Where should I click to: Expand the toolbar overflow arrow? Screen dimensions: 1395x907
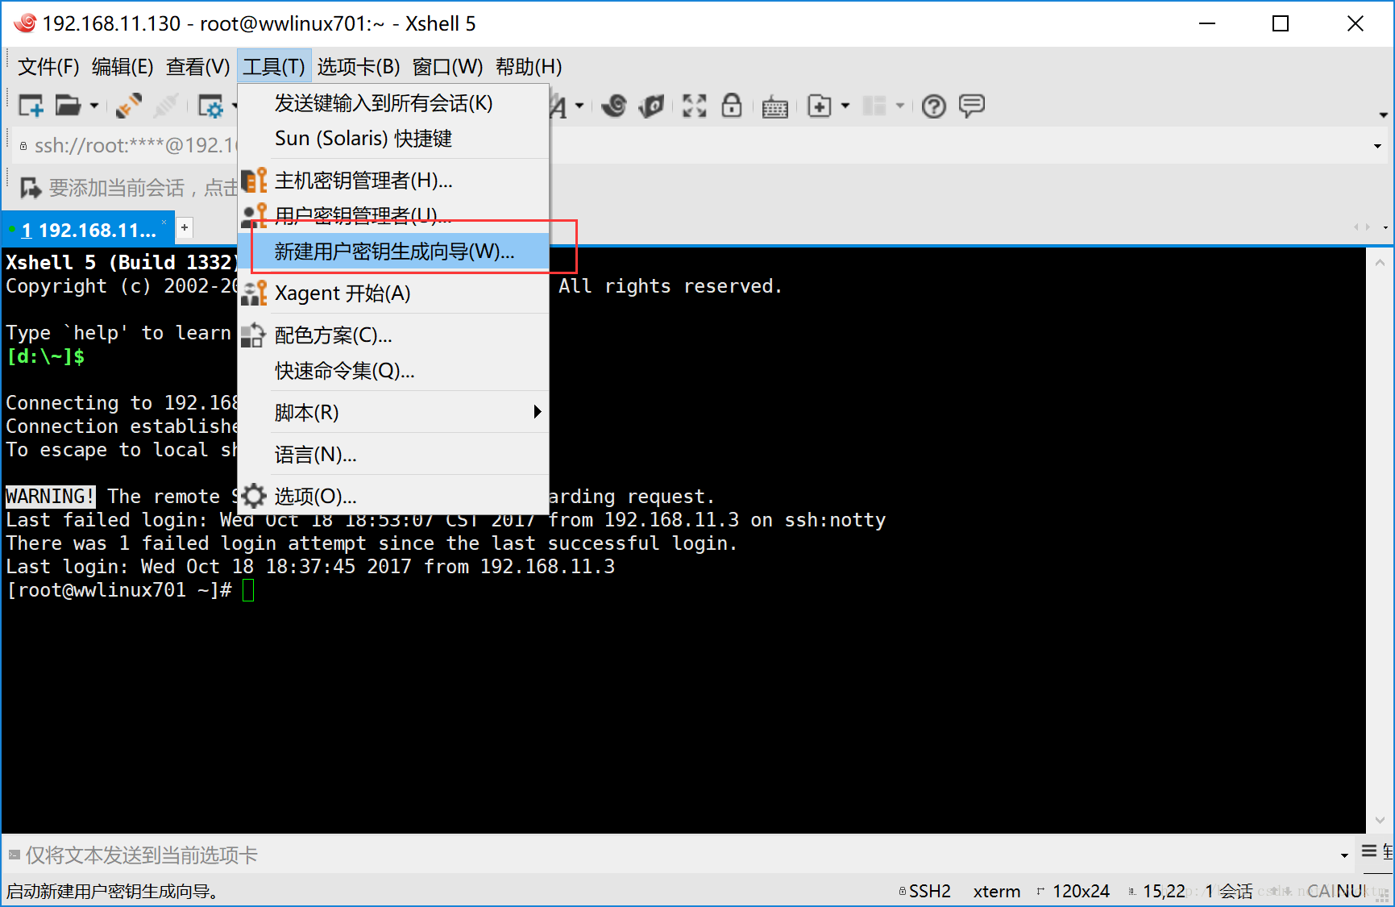point(1383,114)
